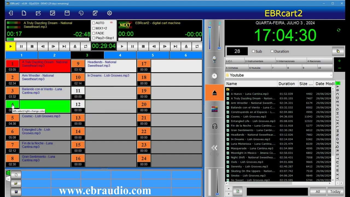The image size is (350, 197).
Task: Tick the Sub checkbox
Action: 253,51
